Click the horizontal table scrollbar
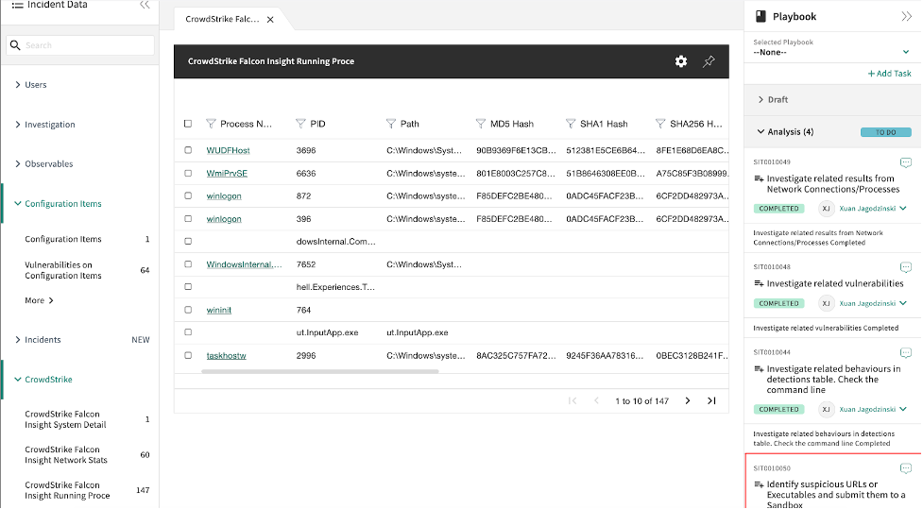 pos(319,371)
